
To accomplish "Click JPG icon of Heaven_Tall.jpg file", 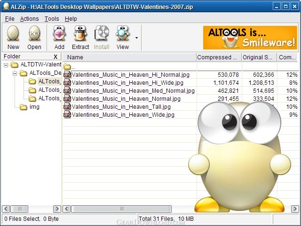I will pyautogui.click(x=67, y=107).
